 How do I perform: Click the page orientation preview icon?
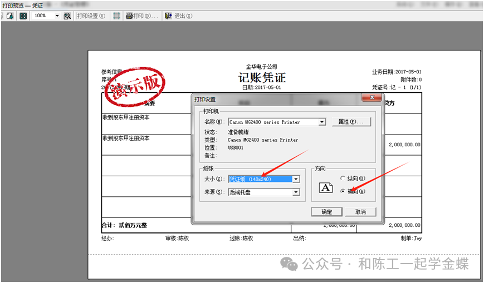(x=325, y=188)
